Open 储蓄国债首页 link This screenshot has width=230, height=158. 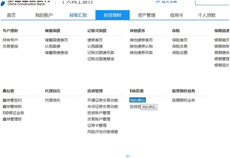tap(56, 40)
